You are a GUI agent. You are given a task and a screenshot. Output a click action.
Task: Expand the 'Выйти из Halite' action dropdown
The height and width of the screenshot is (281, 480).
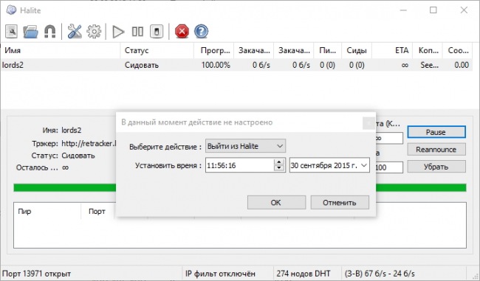(x=245, y=146)
